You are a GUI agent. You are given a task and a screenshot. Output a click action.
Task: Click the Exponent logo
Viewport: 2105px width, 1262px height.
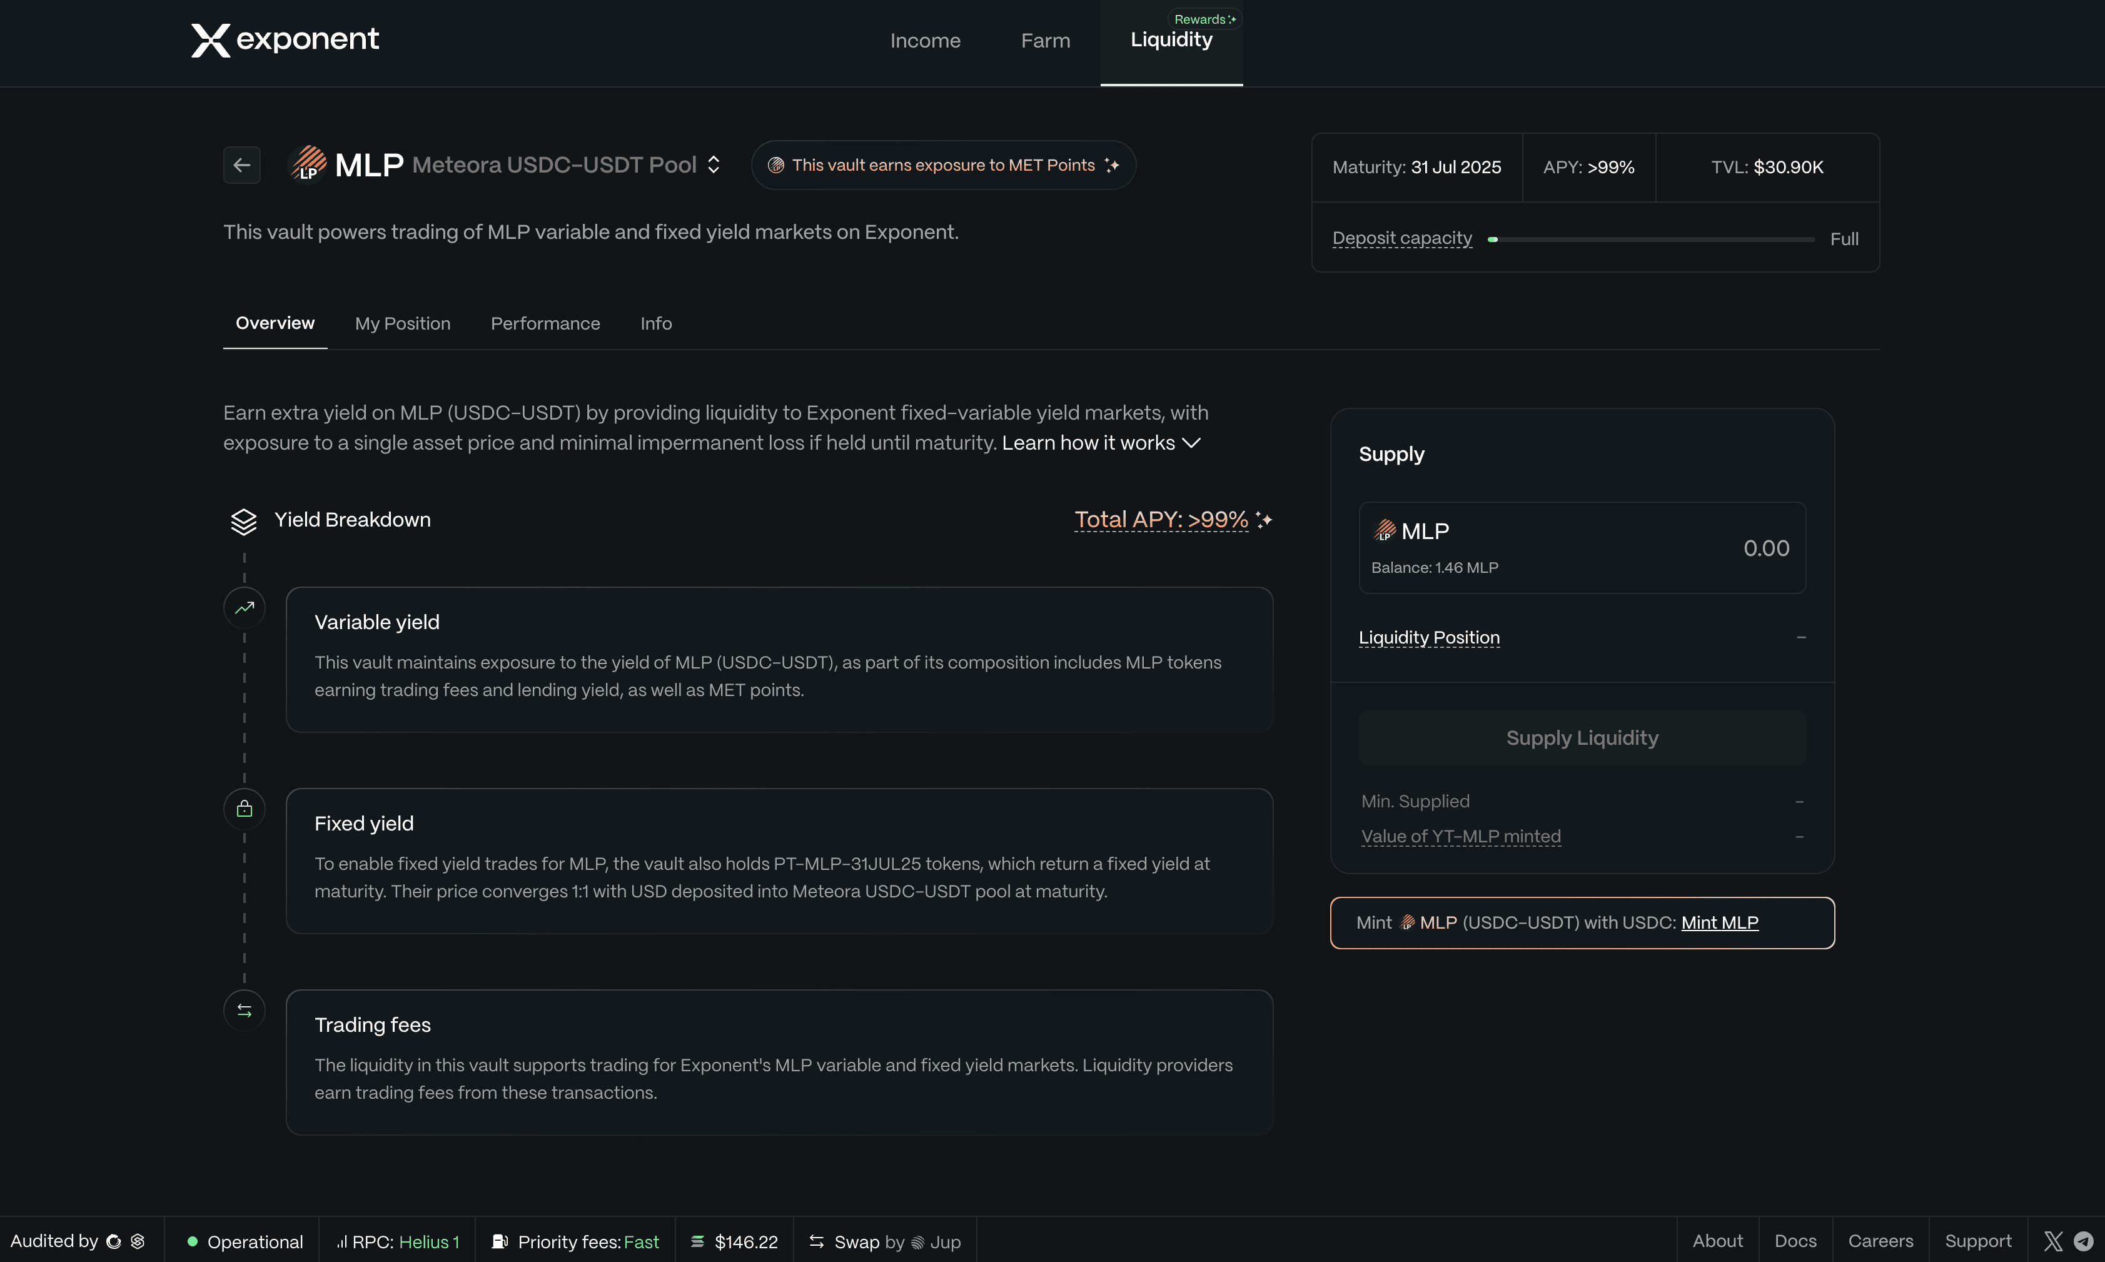[285, 40]
